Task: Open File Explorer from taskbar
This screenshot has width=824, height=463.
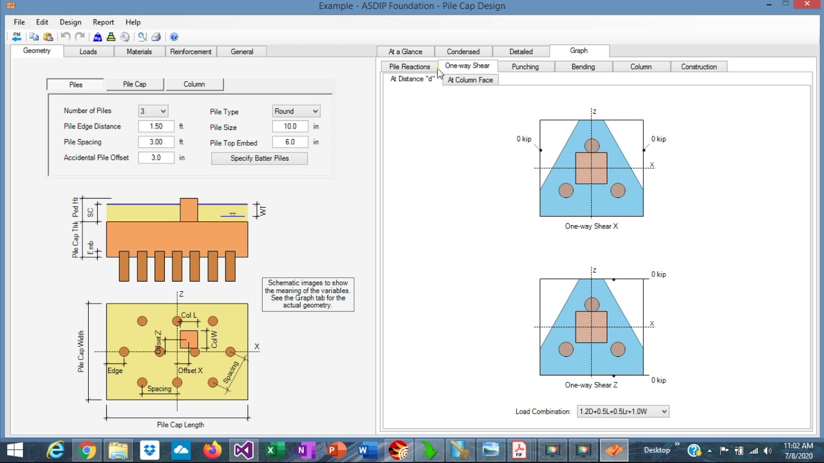Action: coord(118,450)
